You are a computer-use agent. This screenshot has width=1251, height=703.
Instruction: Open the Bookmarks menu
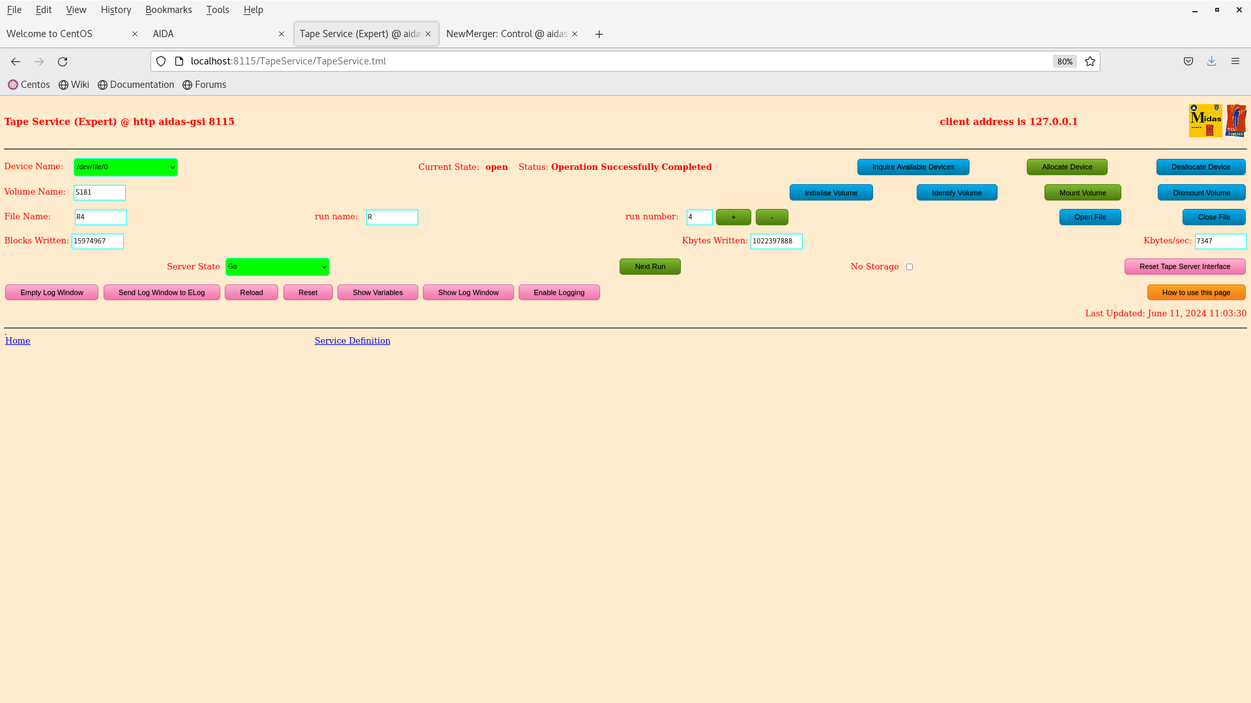pos(168,10)
